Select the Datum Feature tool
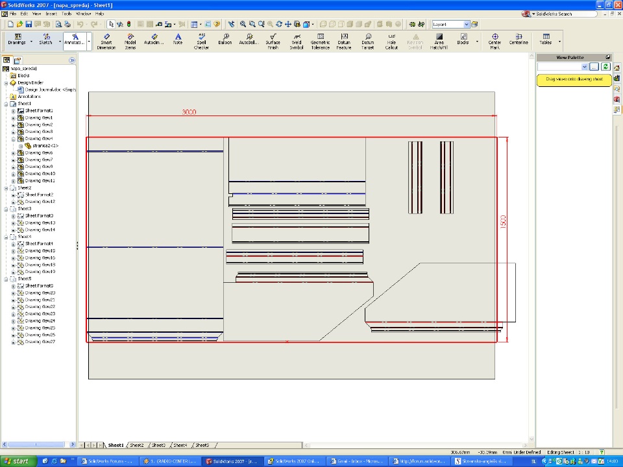The width and height of the screenshot is (623, 467). point(344,41)
